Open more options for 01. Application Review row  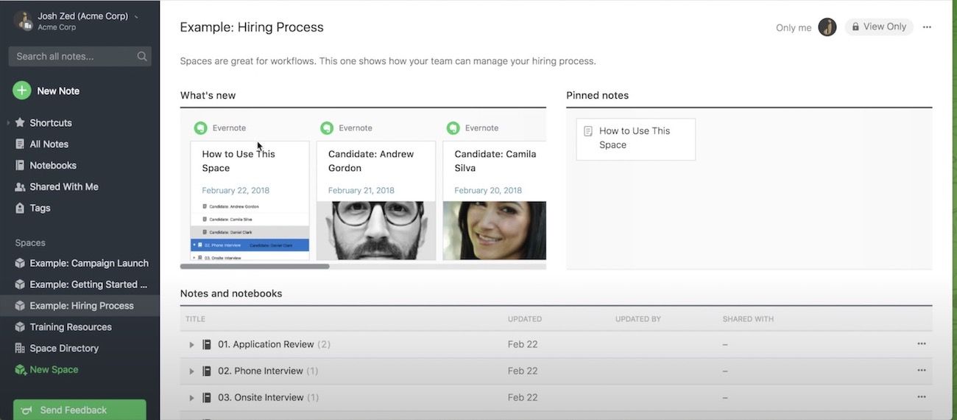[x=921, y=344]
